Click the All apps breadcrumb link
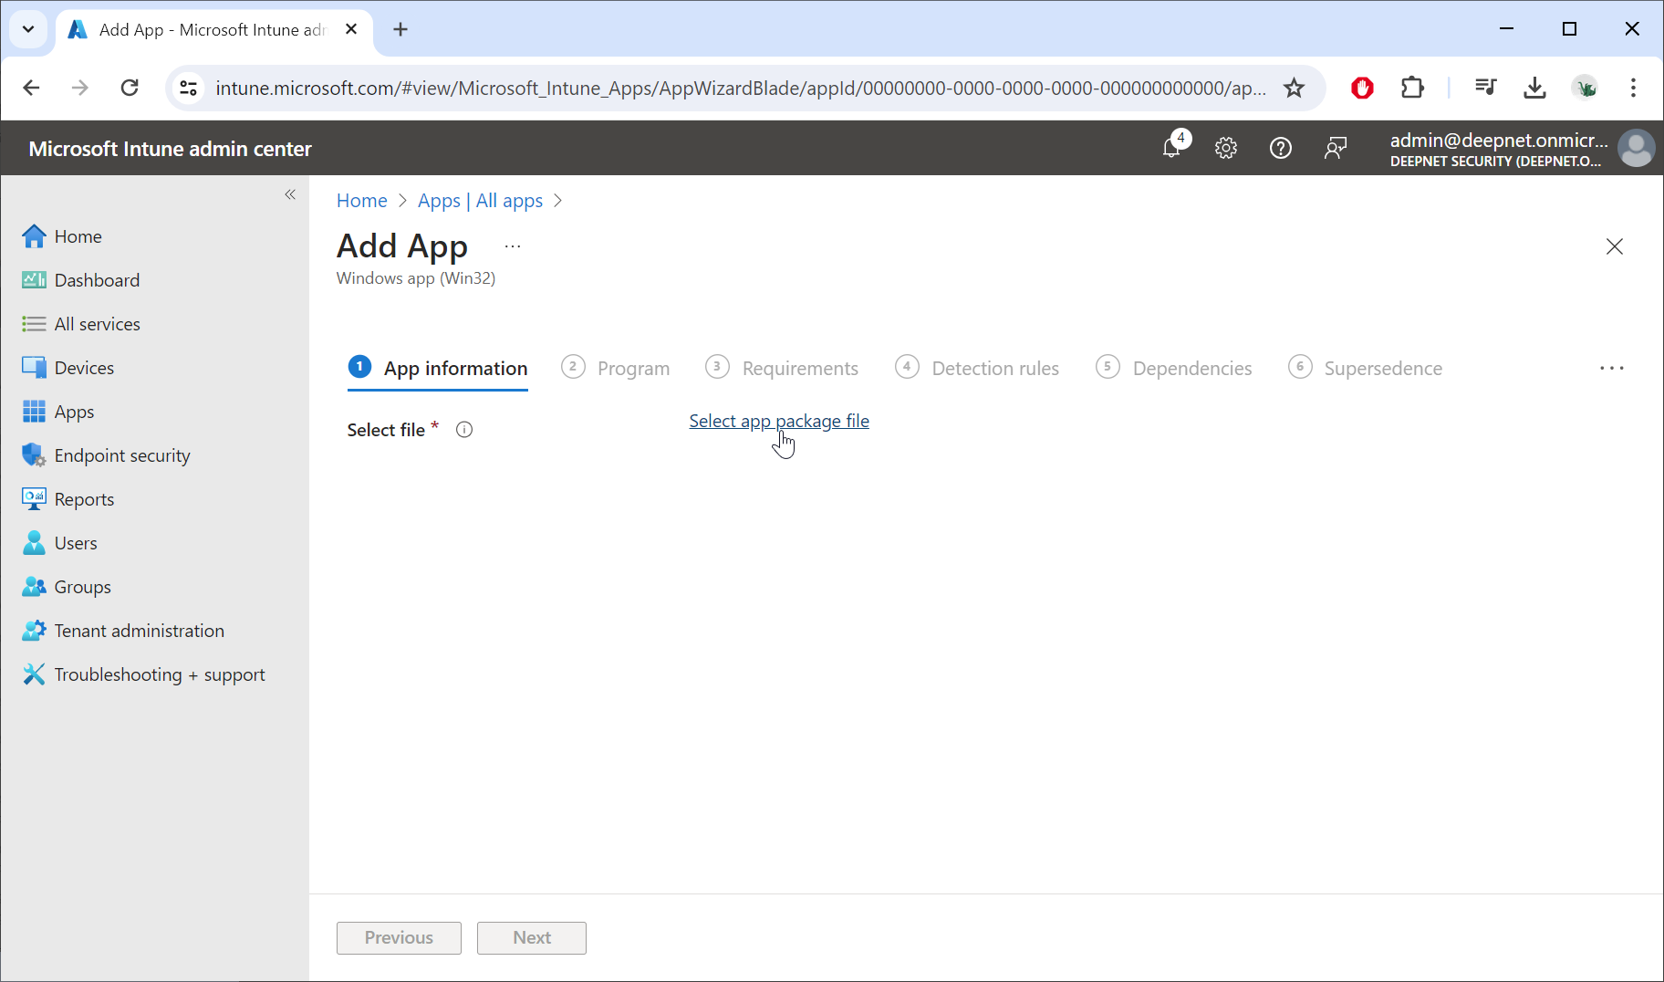 coord(509,201)
